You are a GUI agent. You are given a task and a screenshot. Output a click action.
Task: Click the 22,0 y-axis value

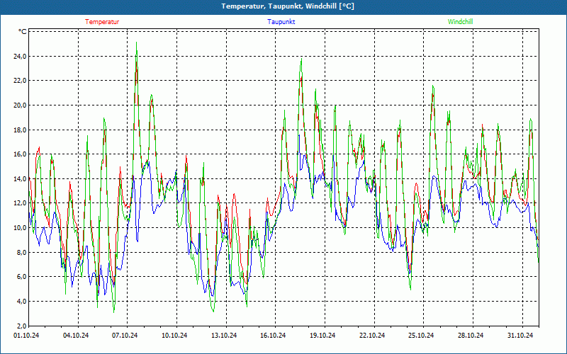point(20,81)
